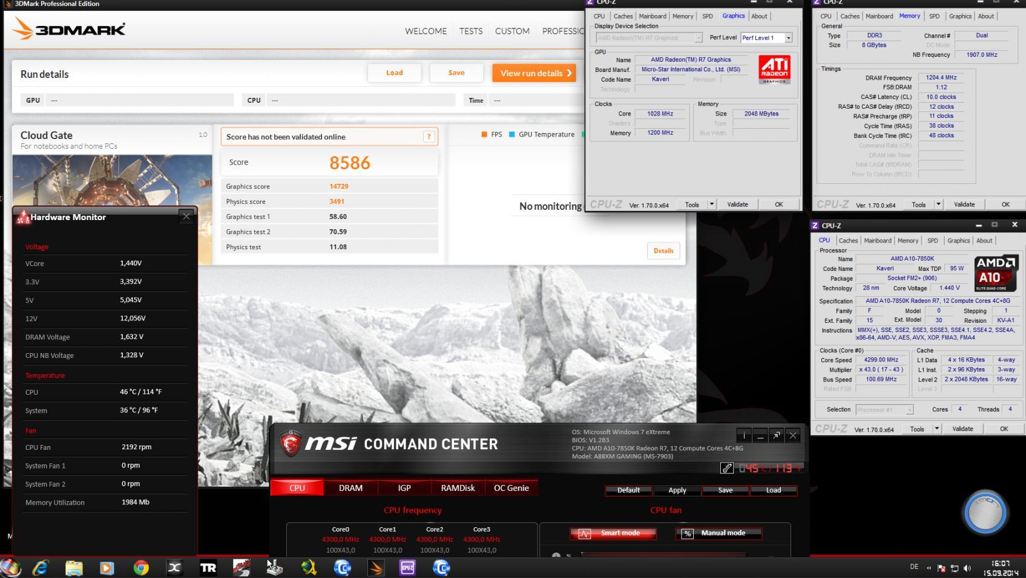Open the network icon in system tray
The image size is (1026, 578).
pos(955,568)
